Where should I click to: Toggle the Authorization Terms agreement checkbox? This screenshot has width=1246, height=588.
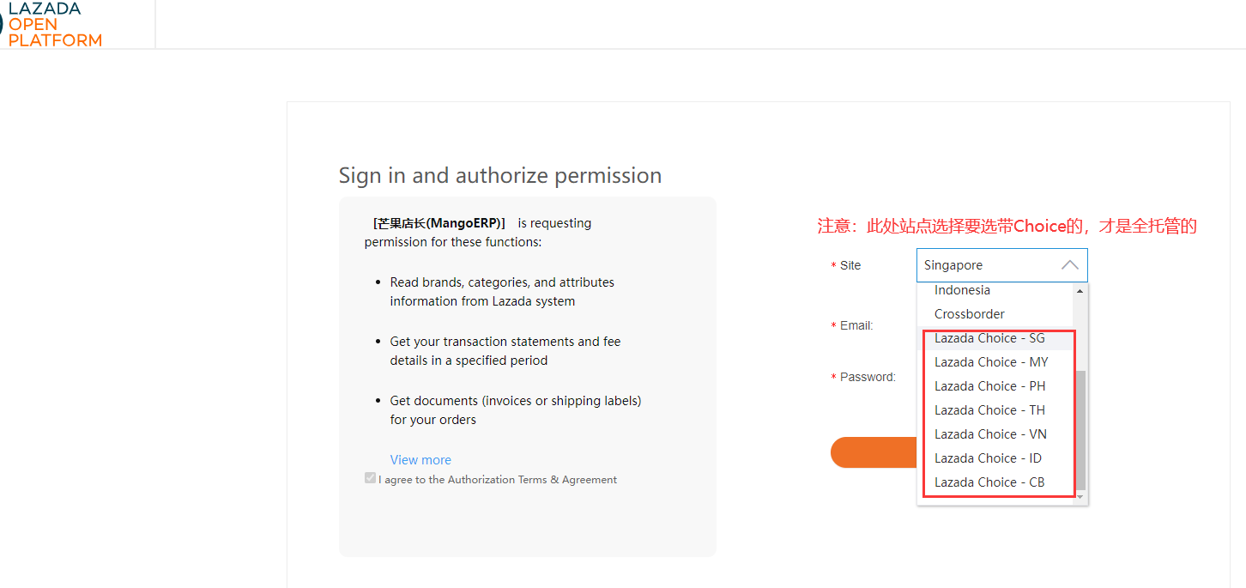370,478
